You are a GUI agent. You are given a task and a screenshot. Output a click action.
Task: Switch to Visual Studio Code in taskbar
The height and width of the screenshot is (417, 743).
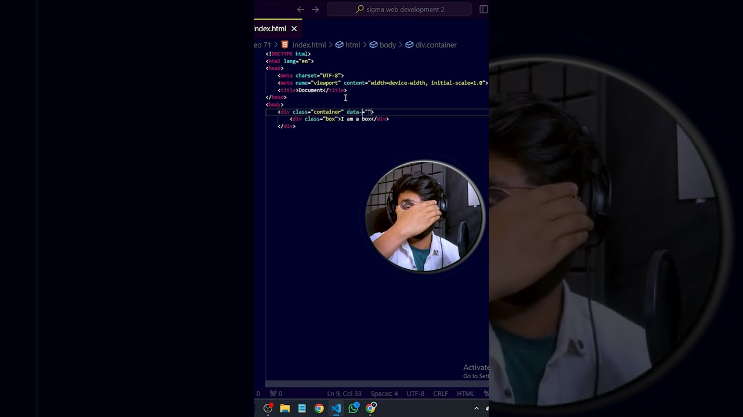pos(336,408)
